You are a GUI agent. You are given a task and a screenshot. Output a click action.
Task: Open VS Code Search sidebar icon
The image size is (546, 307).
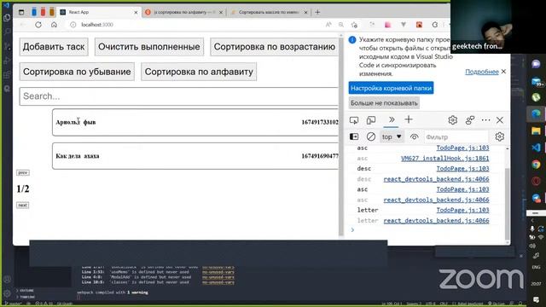(7, 32)
